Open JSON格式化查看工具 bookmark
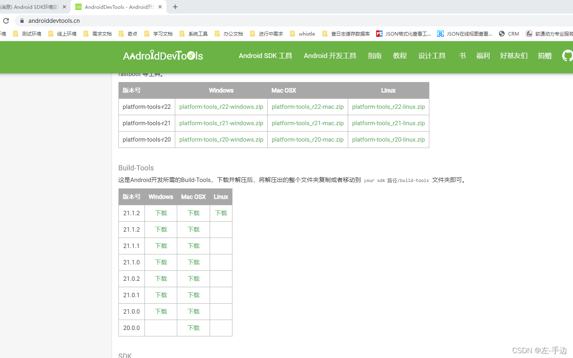This screenshot has width=573, height=358. [x=403, y=34]
